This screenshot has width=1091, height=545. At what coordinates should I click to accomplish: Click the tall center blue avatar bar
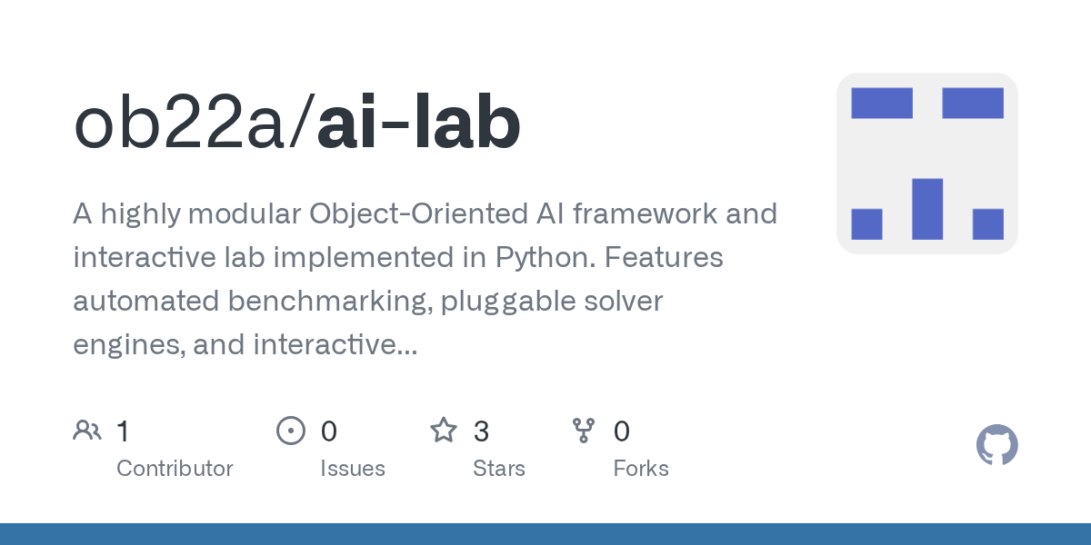[x=927, y=209]
